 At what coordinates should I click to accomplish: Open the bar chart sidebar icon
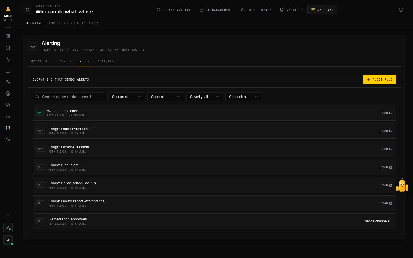coord(8,71)
